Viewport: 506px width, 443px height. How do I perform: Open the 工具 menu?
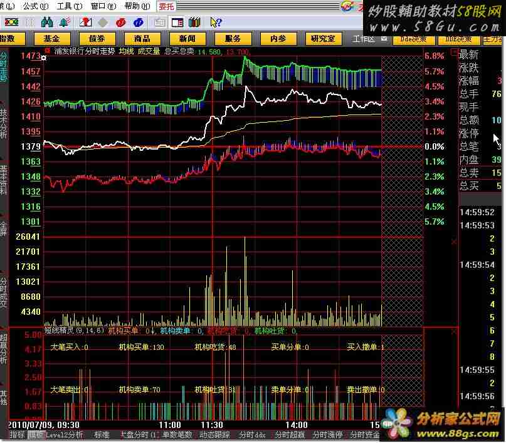[x=70, y=6]
